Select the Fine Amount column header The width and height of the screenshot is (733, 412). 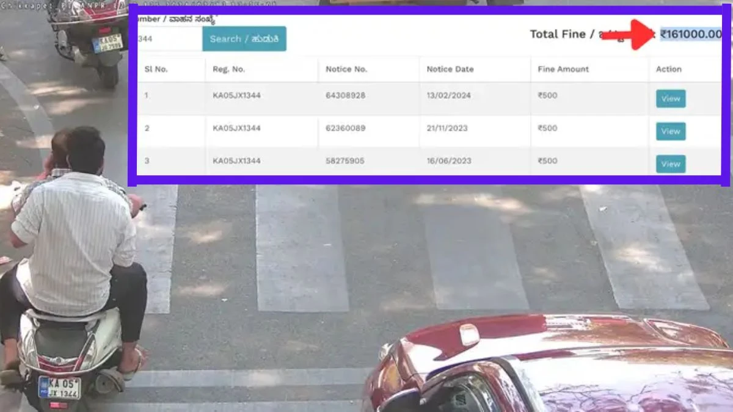[563, 69]
